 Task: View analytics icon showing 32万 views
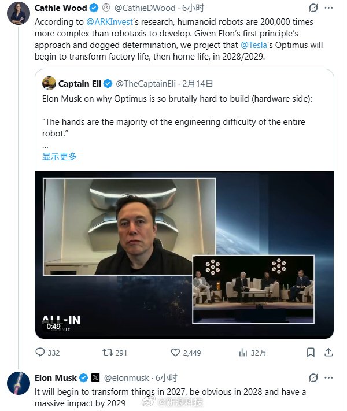(x=243, y=352)
